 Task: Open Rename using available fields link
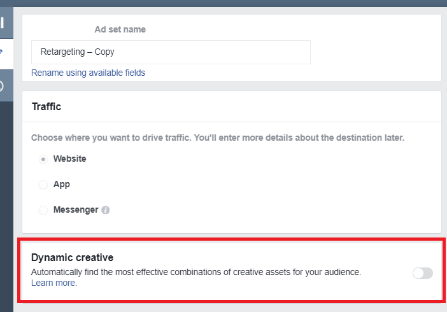coord(88,73)
